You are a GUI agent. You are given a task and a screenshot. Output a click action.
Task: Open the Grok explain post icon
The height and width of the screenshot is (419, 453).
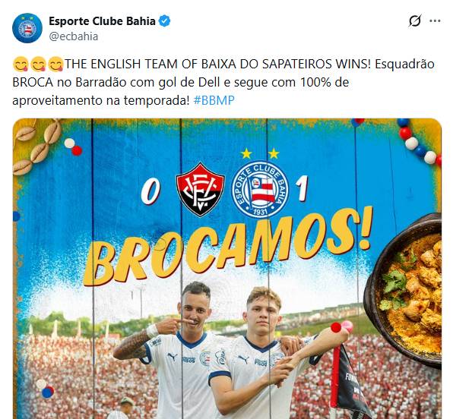(415, 20)
